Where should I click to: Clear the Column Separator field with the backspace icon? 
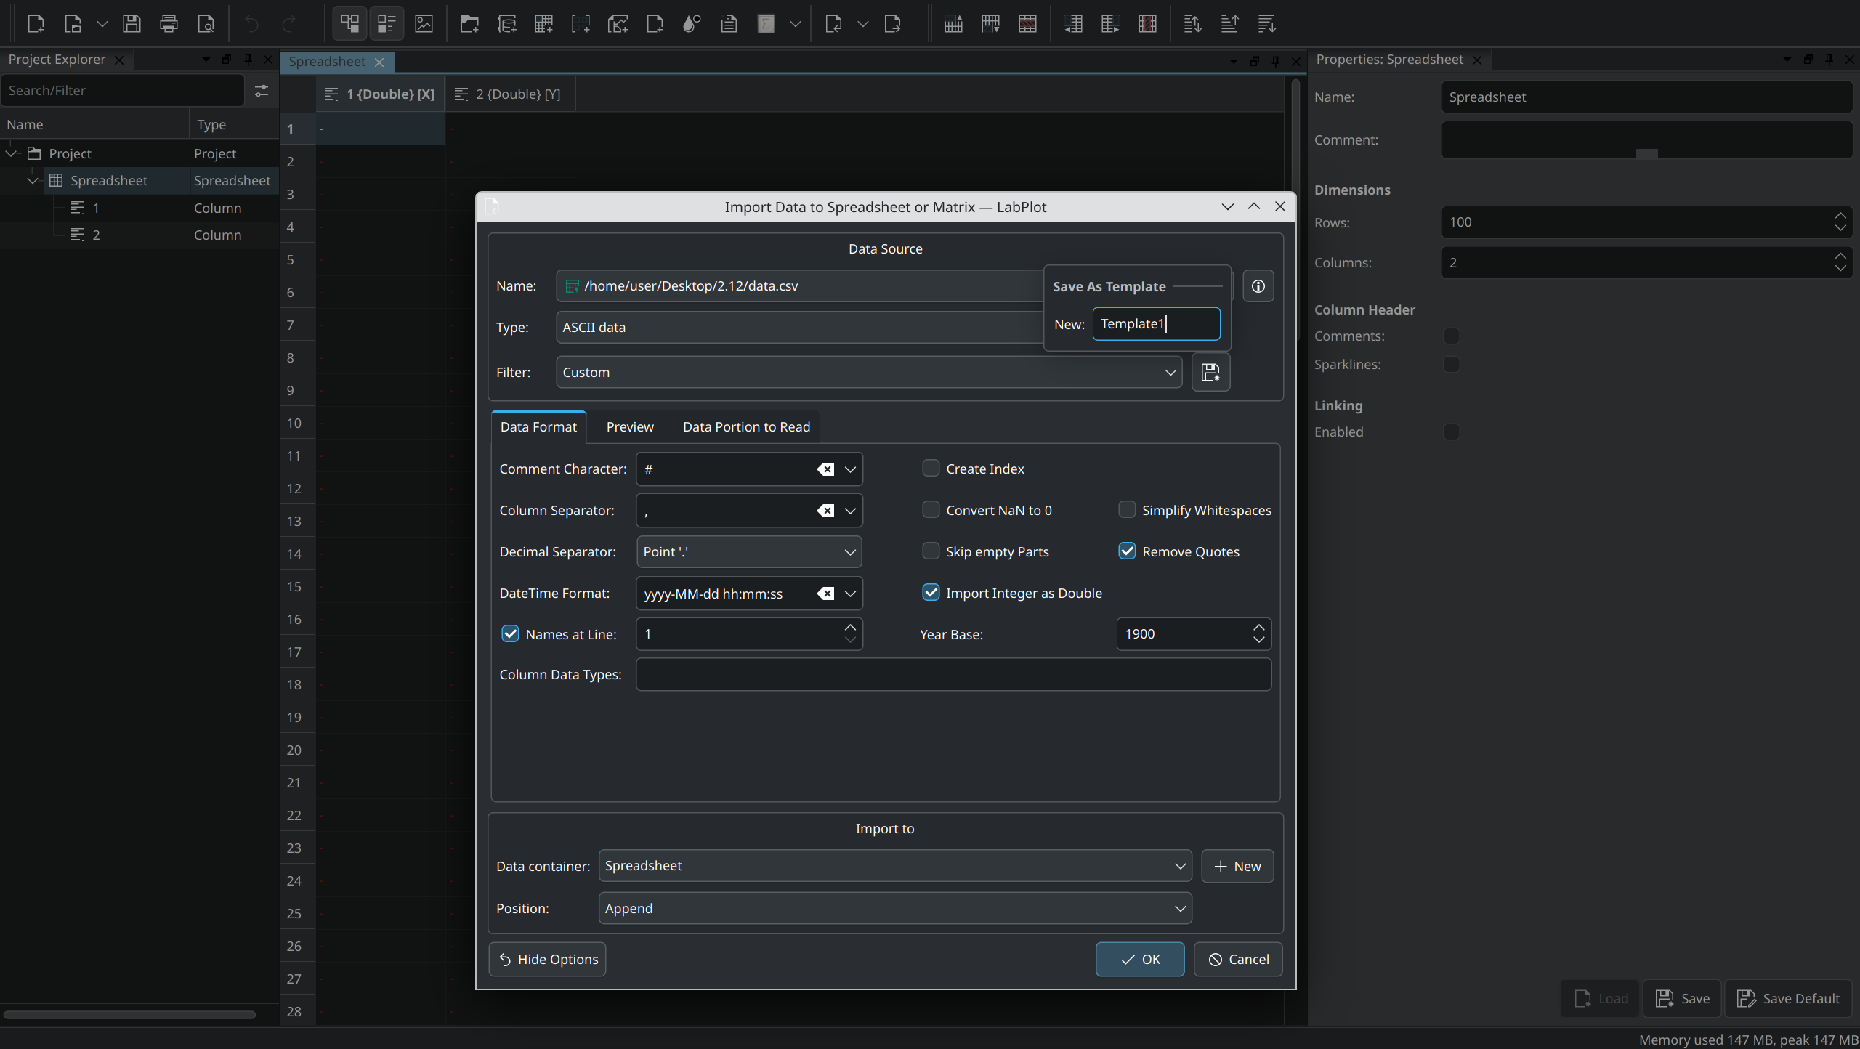[x=826, y=510]
